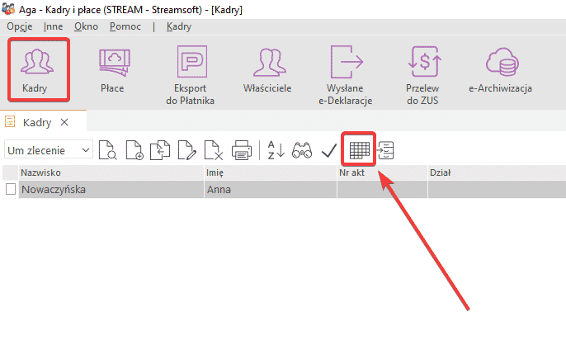Image resolution: width=566 pixels, height=359 pixels.
Task: Click the empty Dział cell of Nowaczyńska
Action: (x=497, y=189)
